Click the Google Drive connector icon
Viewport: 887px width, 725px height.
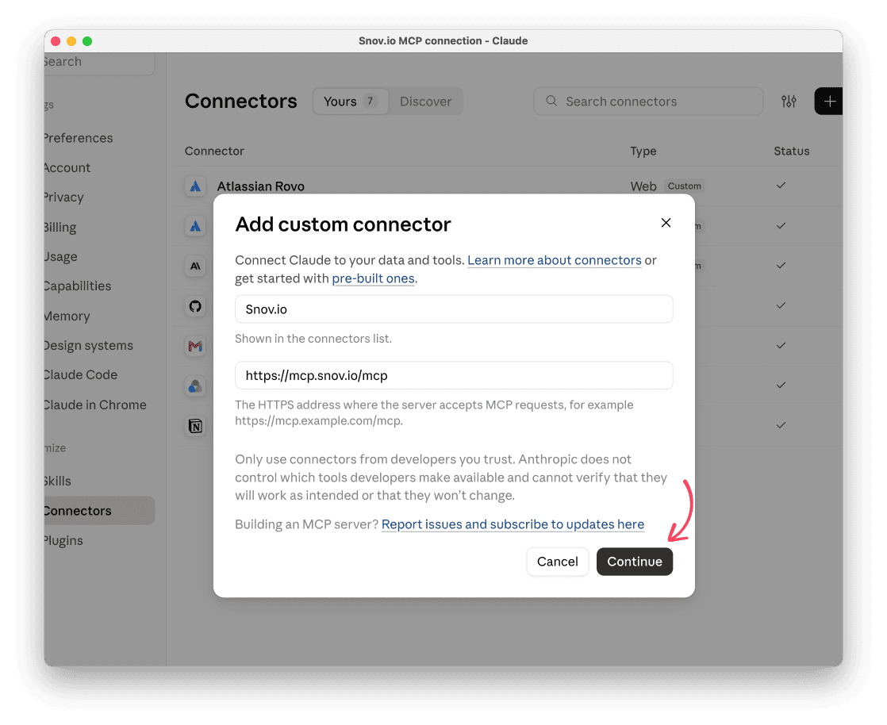195,386
